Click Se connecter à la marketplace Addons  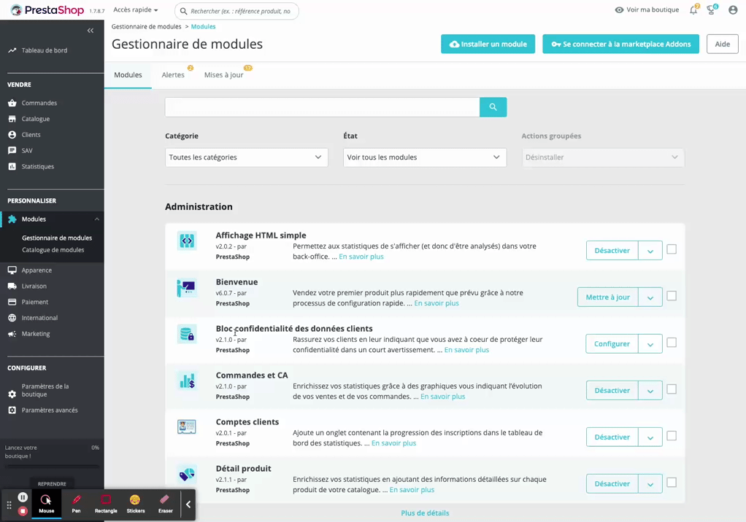pos(621,44)
